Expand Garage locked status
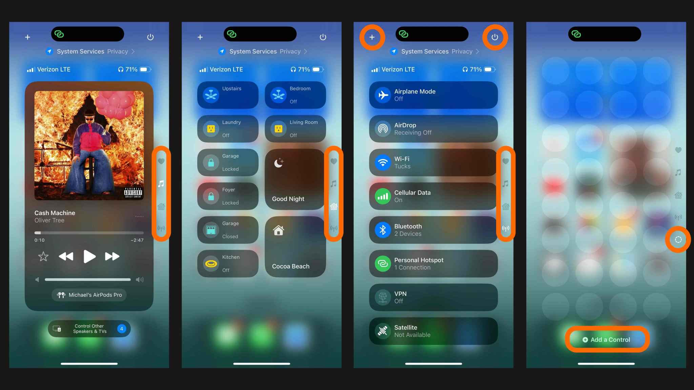694x390 pixels. [x=229, y=162]
